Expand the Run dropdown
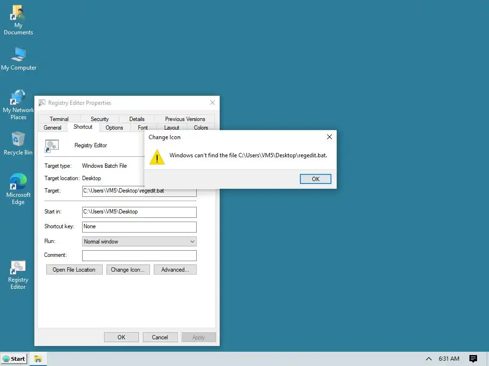The image size is (489, 366). pyautogui.click(x=139, y=242)
